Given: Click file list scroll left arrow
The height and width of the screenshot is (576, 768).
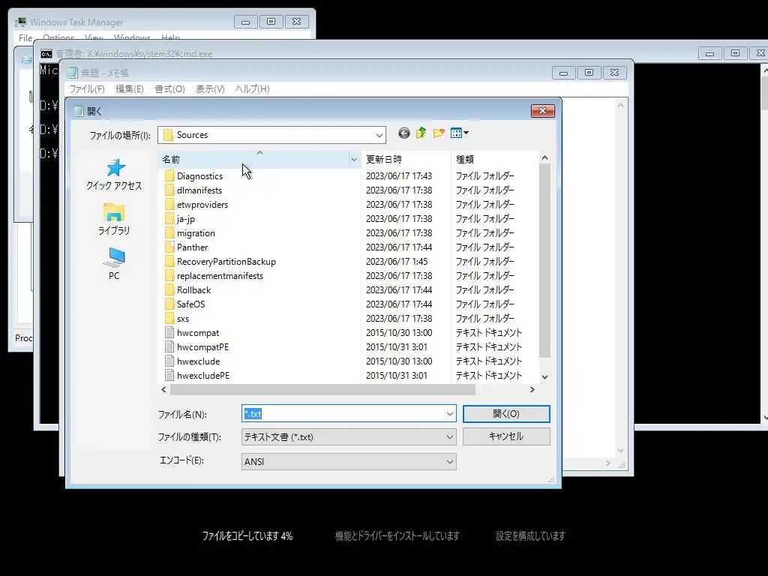Looking at the screenshot, I should point(164,390).
